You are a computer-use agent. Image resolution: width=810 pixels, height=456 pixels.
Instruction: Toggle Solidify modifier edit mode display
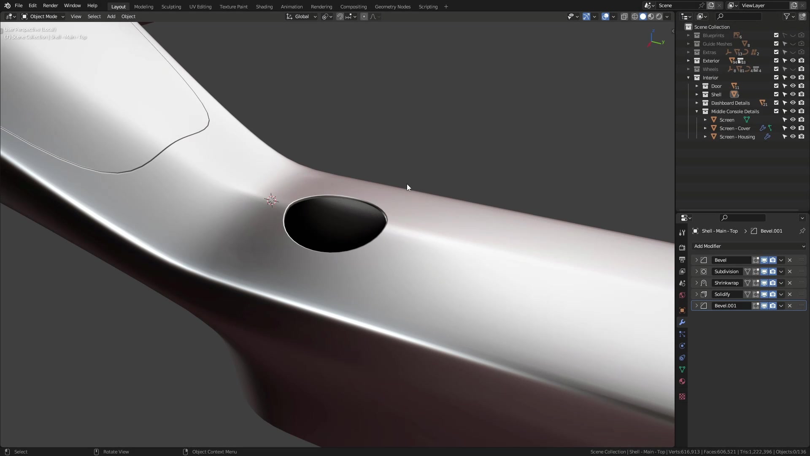pos(756,294)
